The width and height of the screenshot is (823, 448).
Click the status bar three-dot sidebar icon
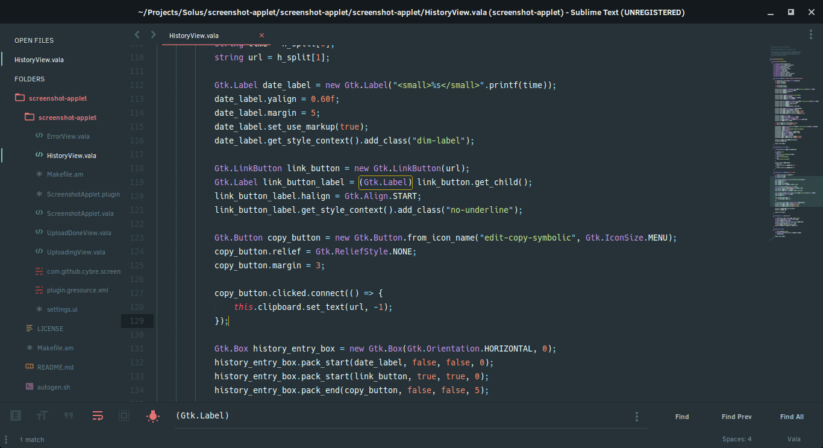pyautogui.click(x=6, y=440)
